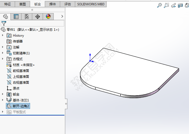
Task: Click Zoom to Area view icon
Action: (x=166, y=5)
